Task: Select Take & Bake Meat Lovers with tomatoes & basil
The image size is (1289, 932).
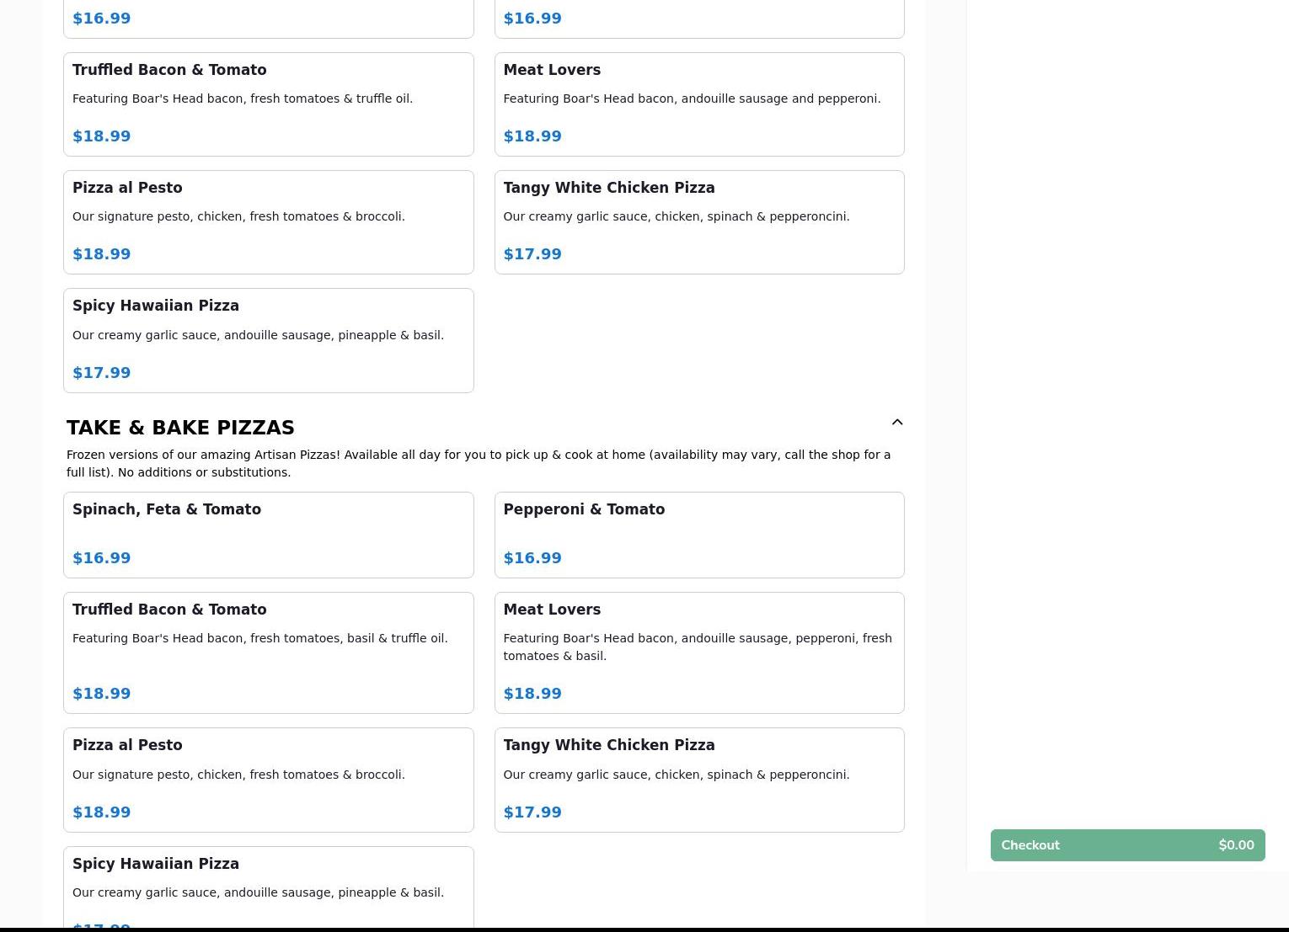Action: 698,652
